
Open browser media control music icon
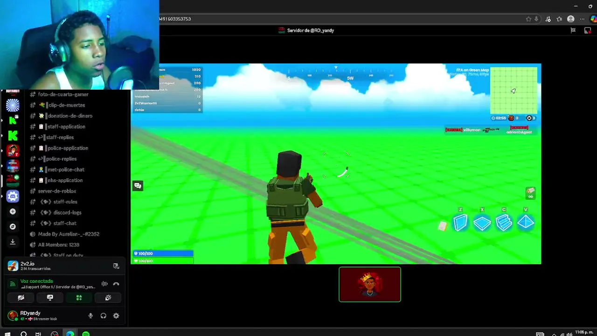[548, 19]
